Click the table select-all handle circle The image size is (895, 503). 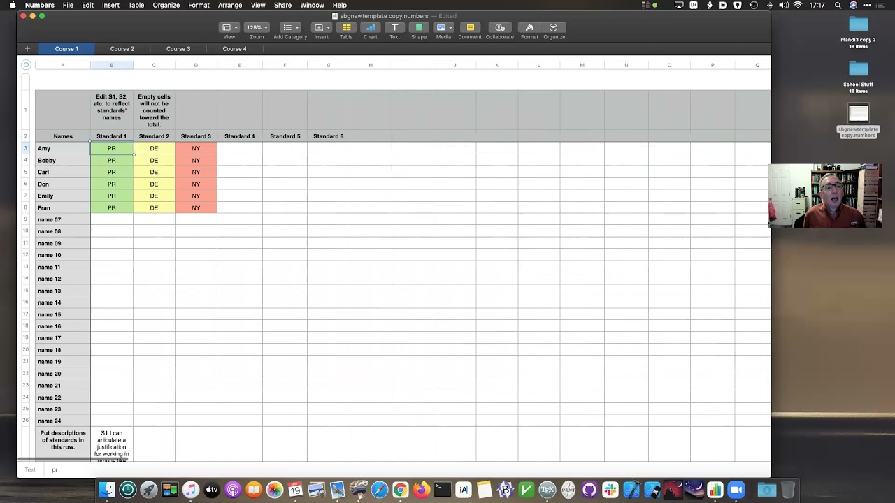[x=26, y=65]
